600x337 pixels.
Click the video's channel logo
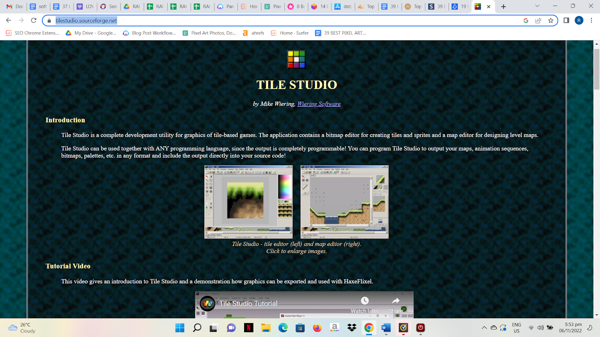[x=207, y=303]
